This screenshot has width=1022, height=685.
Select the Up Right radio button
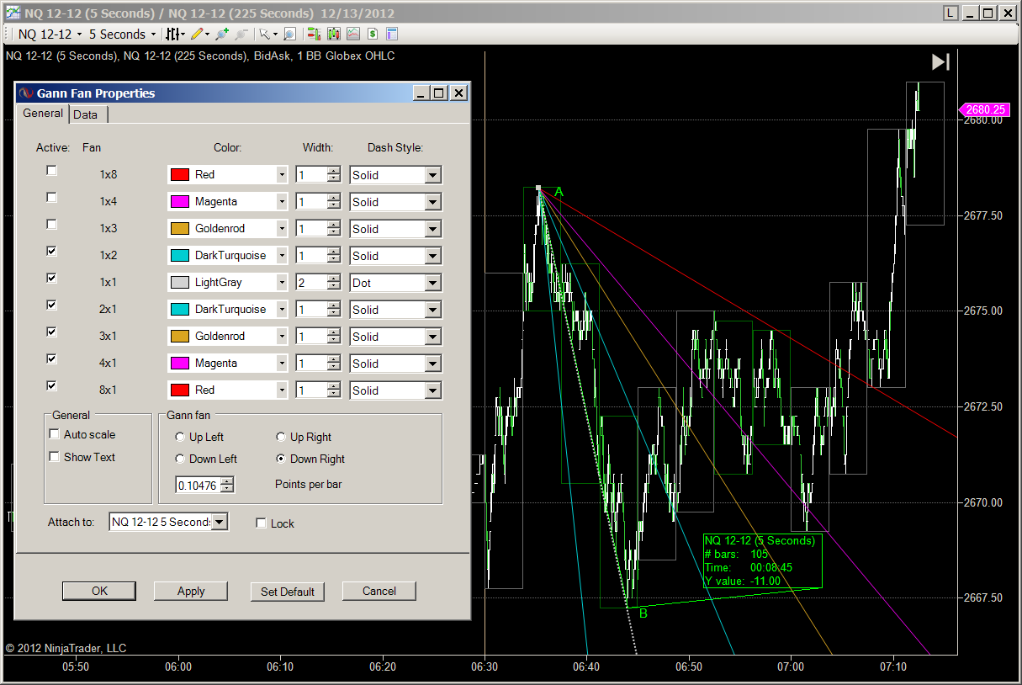(x=282, y=437)
